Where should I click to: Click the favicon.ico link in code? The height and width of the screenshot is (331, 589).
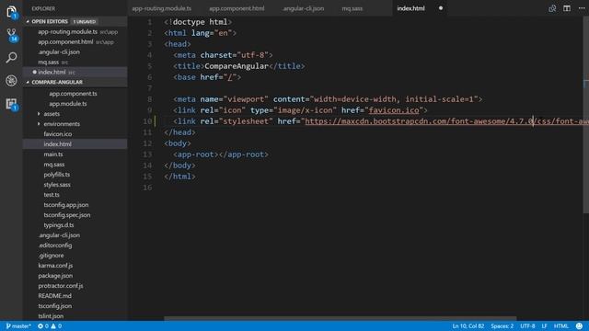tap(394, 110)
